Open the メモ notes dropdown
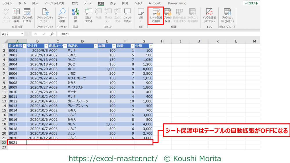Image resolution: width=290 pixels, height=163 pixels. [x=141, y=15]
